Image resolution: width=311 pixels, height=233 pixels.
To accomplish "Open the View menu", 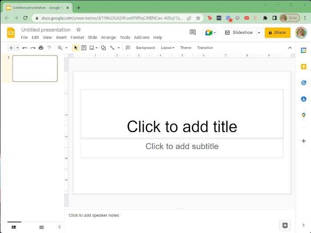I will click(x=47, y=37).
